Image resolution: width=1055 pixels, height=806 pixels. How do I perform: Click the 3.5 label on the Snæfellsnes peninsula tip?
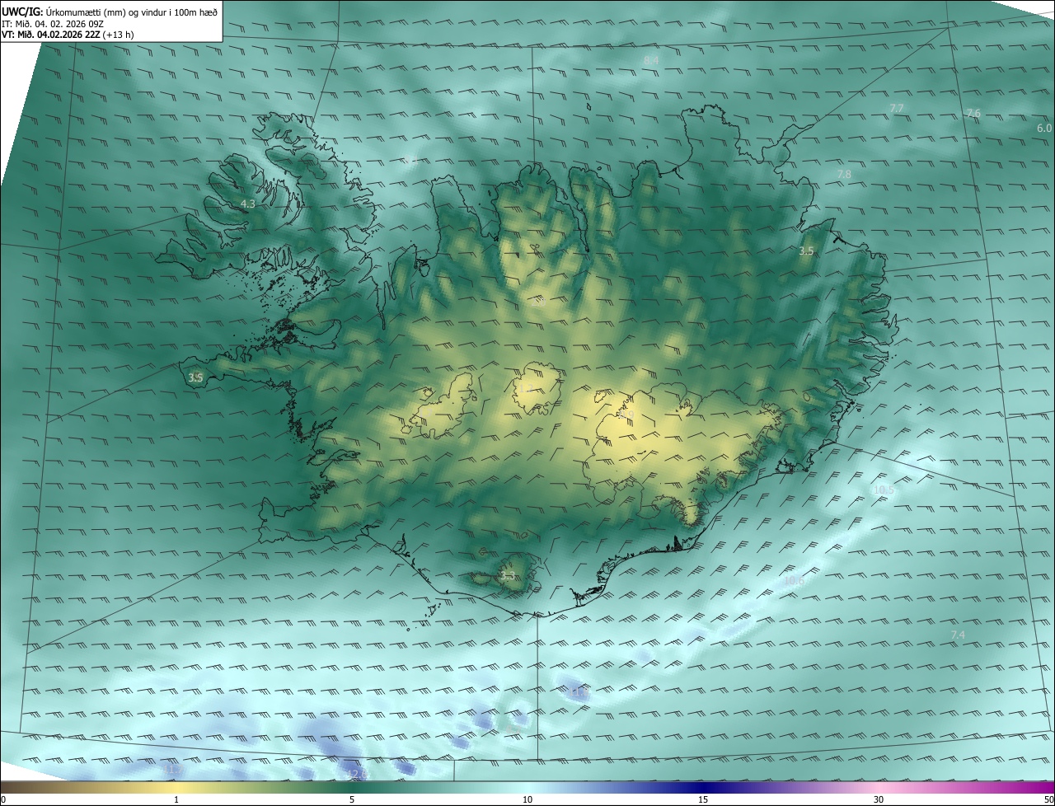(x=195, y=378)
